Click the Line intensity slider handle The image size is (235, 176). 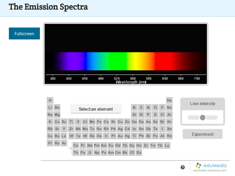point(203,117)
